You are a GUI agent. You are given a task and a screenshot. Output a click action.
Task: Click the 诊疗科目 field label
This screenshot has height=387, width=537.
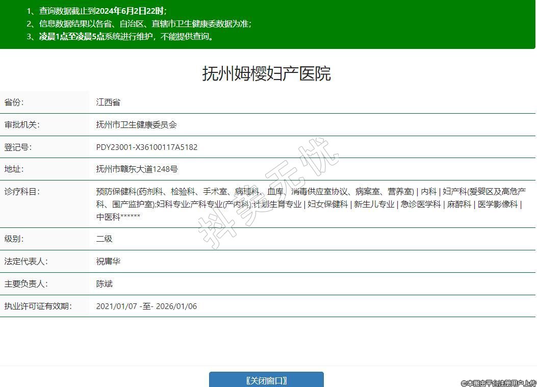[22, 191]
